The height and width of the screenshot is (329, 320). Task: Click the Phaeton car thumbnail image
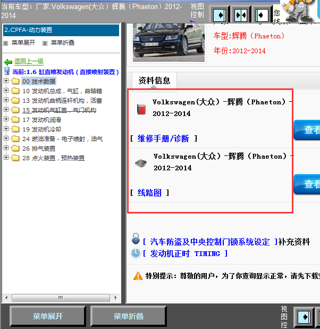(169, 43)
